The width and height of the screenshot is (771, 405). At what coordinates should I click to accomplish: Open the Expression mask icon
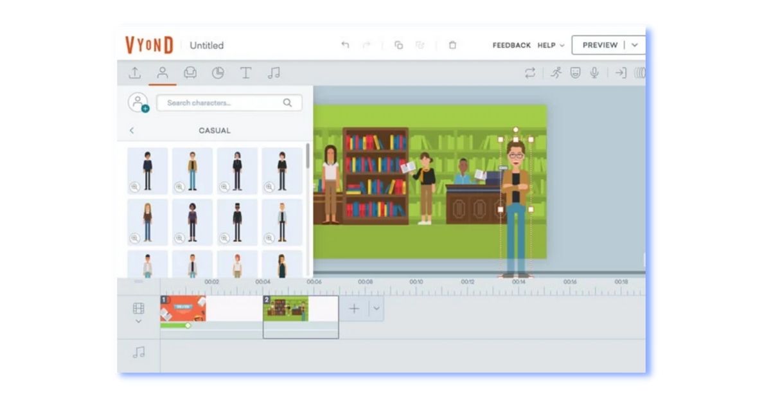click(575, 73)
